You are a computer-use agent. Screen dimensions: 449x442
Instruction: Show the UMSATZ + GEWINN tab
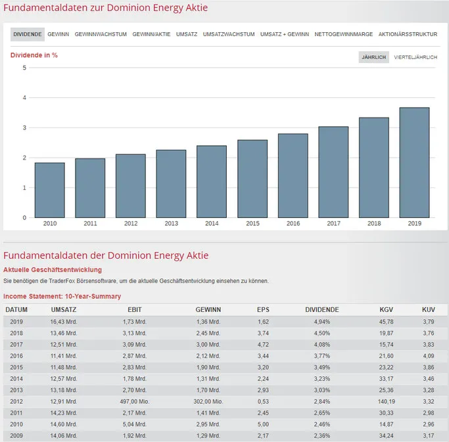tap(285, 34)
